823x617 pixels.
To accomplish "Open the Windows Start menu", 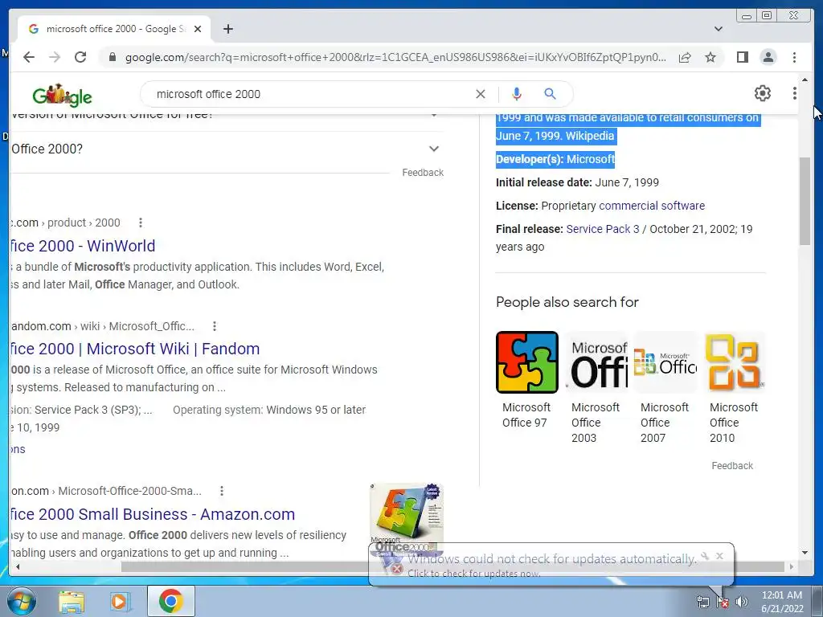I will 22,602.
